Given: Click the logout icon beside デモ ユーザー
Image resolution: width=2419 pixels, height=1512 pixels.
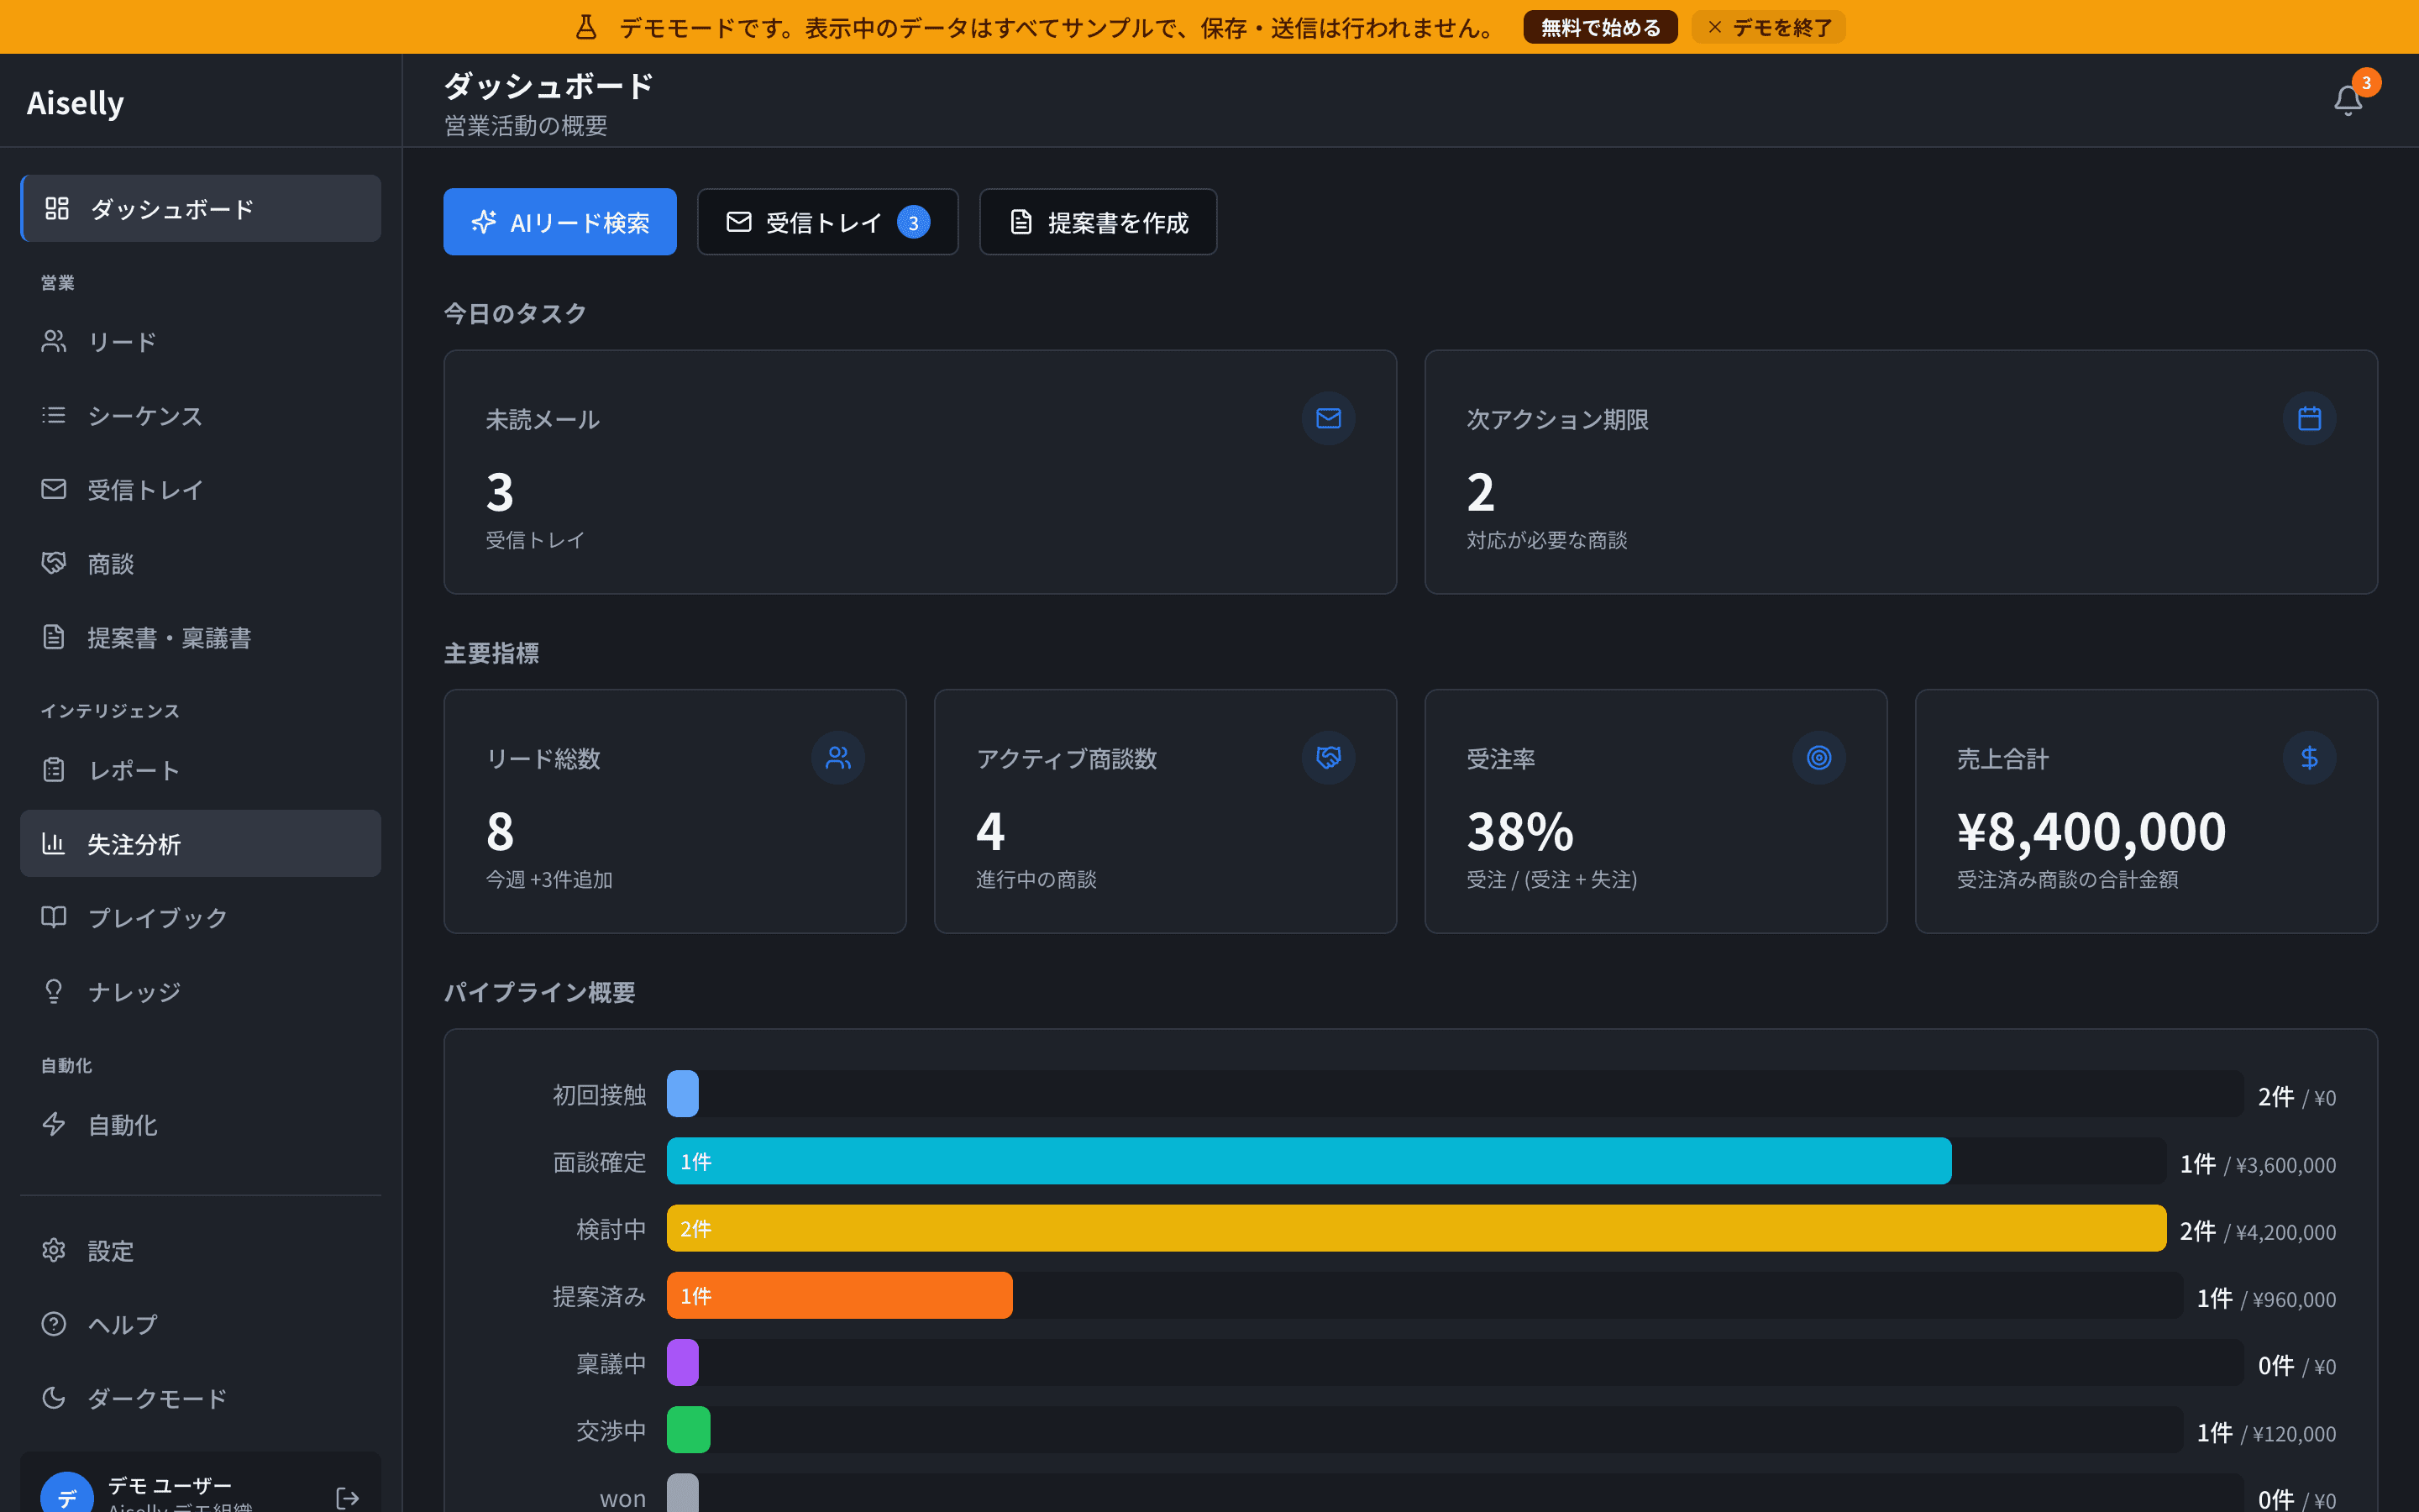Looking at the screenshot, I should click(x=347, y=1497).
